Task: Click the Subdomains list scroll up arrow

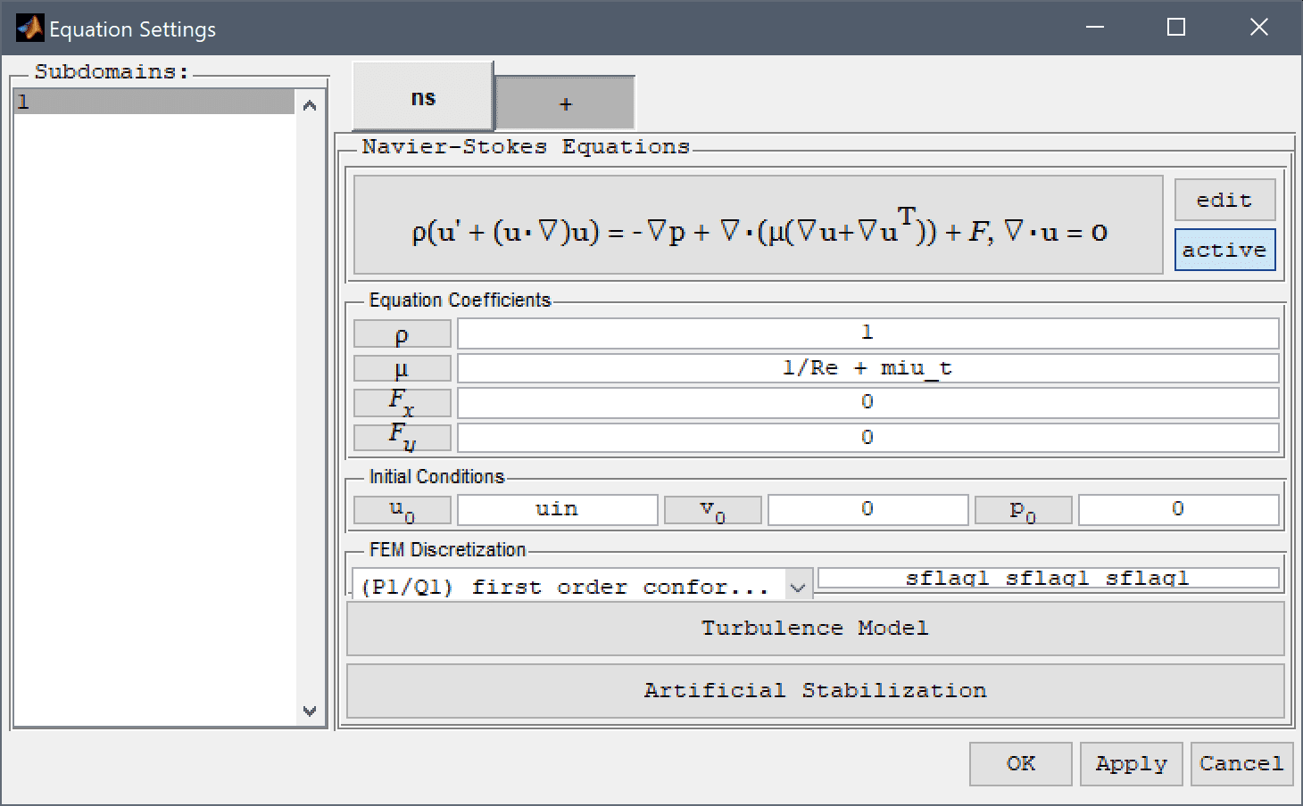Action: coord(310,105)
